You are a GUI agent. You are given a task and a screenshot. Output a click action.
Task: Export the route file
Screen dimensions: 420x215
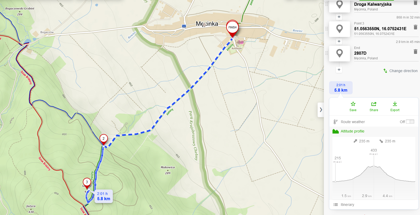[x=395, y=106]
